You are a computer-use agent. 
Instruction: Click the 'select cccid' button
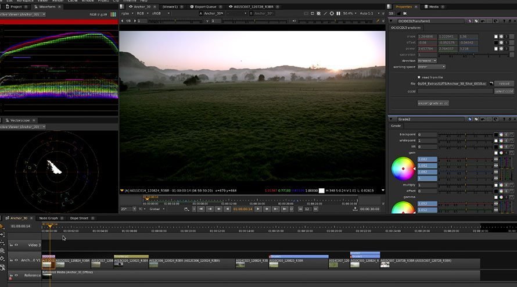(504, 91)
